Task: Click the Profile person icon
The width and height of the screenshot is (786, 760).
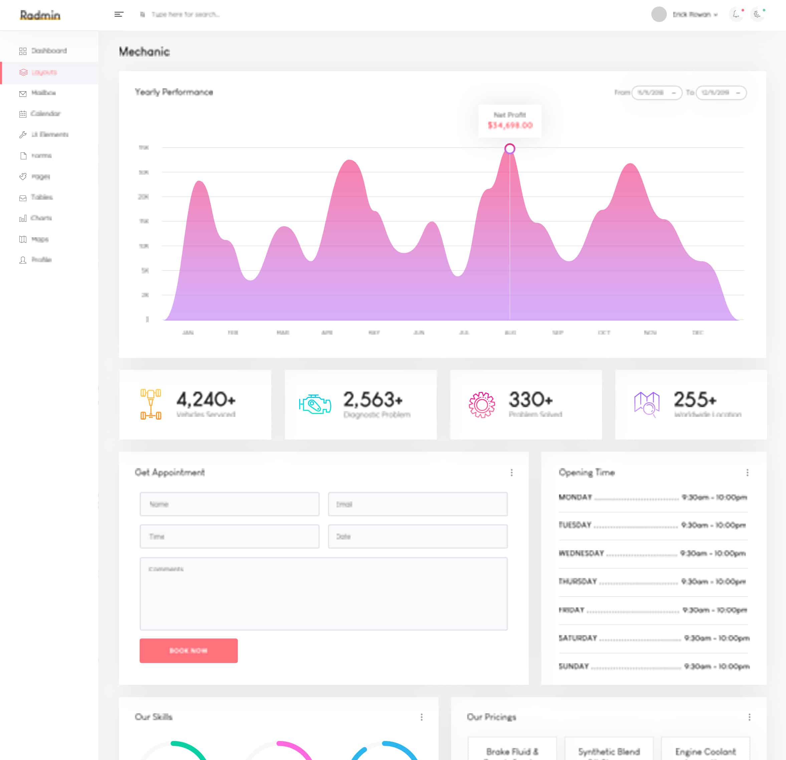Action: pyautogui.click(x=23, y=260)
